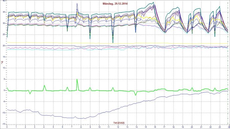
Task: Click the green curve dip near hour 14
Action: [x=135, y=95]
